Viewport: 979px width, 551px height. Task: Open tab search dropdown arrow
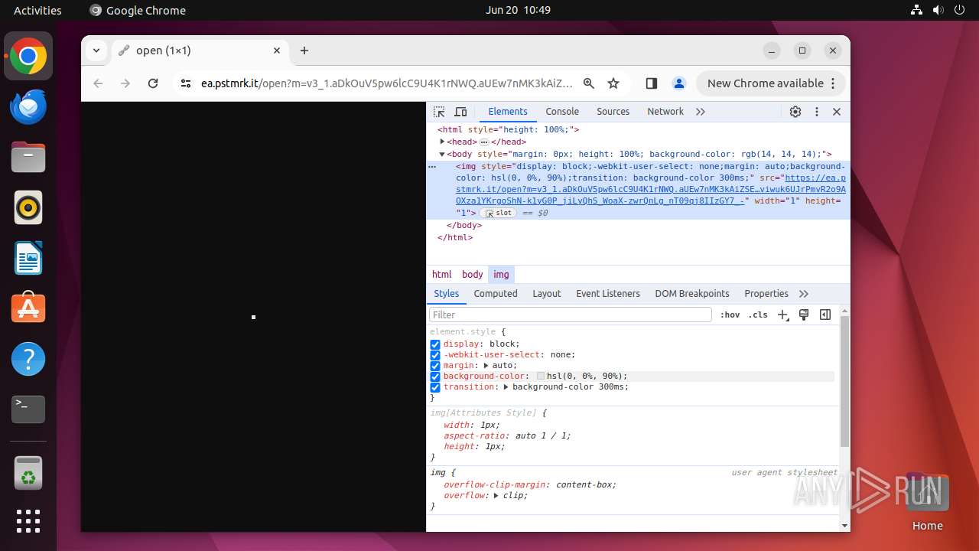tap(96, 51)
